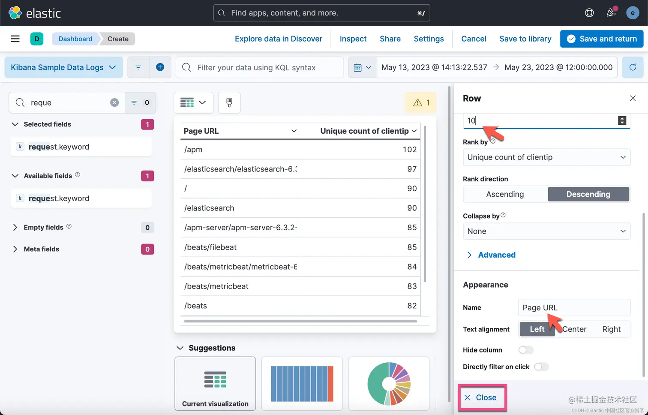Set text alignment to Right

tap(611, 329)
